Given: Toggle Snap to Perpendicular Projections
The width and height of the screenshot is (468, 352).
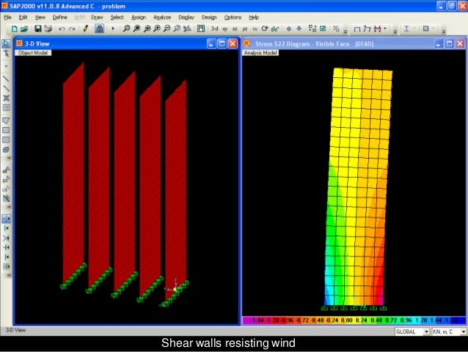Looking at the screenshot, I should [6, 248].
